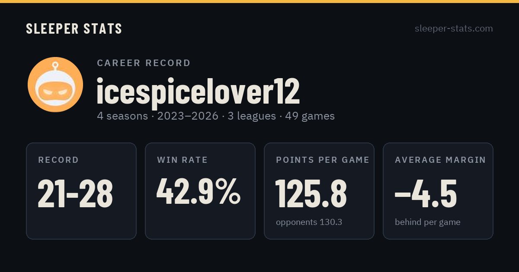
Task: Click the 125.8 points value
Action: [x=311, y=193]
